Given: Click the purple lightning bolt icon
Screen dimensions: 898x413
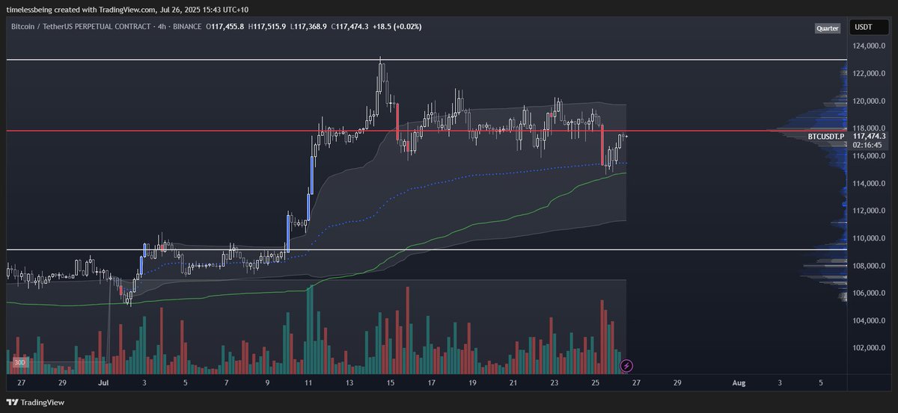Looking at the screenshot, I should [627, 366].
